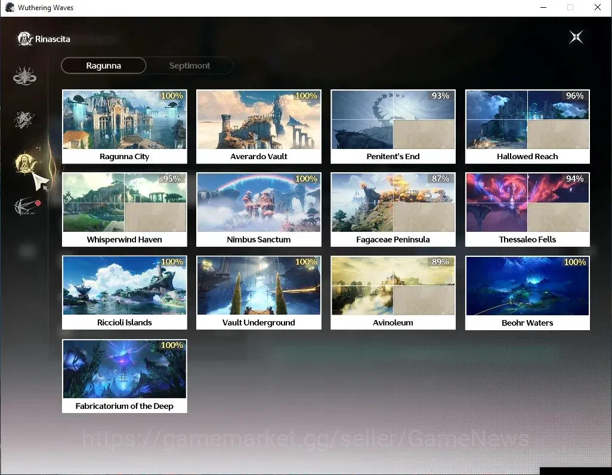Open the Beohr Waters area card
The width and height of the screenshot is (612, 475).
(x=527, y=293)
